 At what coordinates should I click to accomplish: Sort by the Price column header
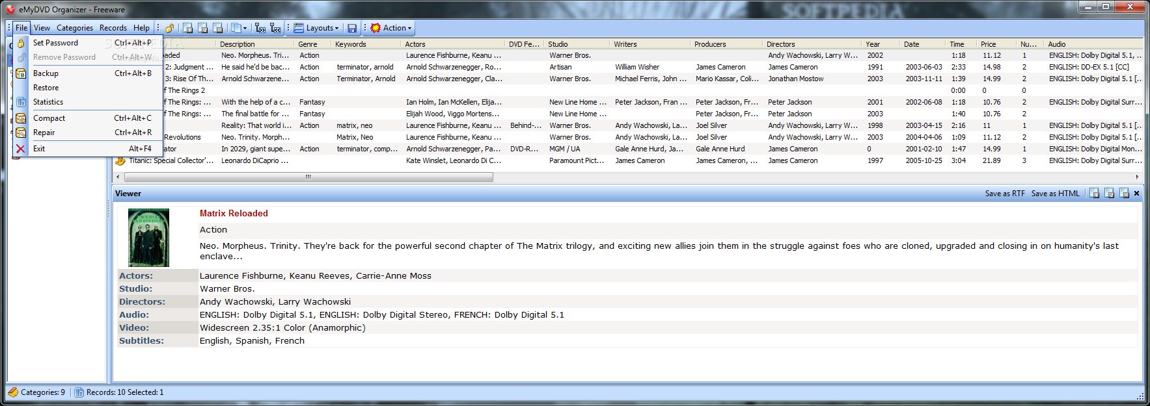point(998,44)
